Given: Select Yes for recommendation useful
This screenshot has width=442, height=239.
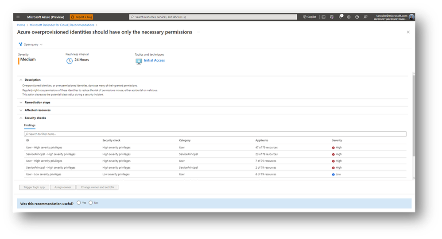Looking at the screenshot, I should coord(79,203).
